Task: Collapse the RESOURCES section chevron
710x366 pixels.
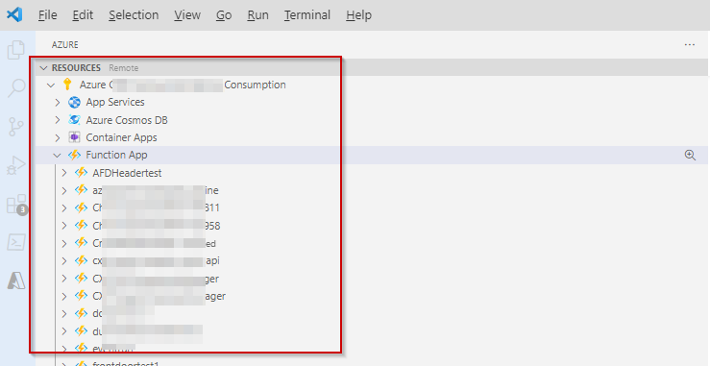Action: pyautogui.click(x=43, y=68)
